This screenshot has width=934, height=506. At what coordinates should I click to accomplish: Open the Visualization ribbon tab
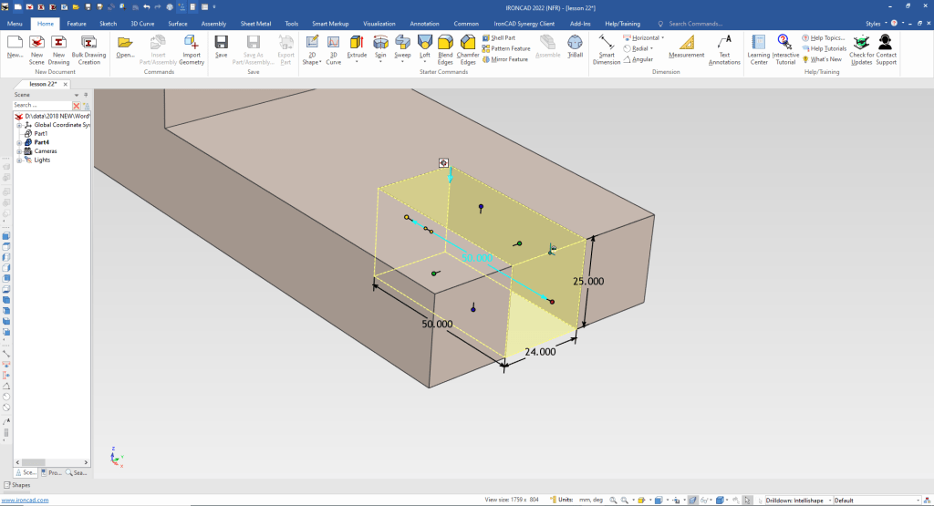379,23
